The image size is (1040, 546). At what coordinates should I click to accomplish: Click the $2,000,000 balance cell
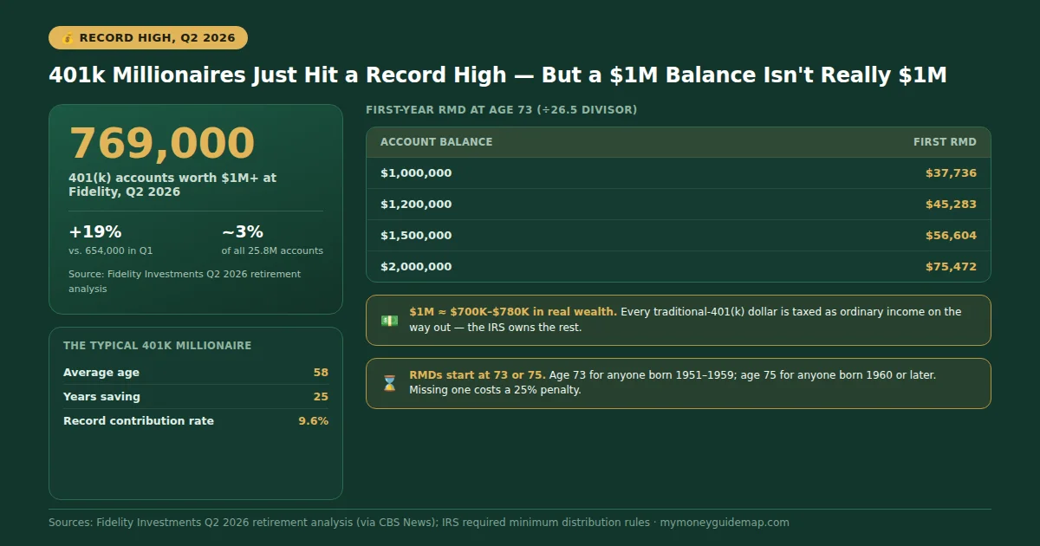(x=416, y=267)
